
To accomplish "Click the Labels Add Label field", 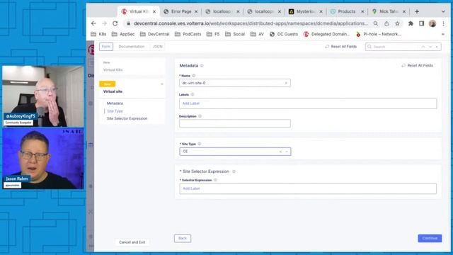I will (308, 103).
